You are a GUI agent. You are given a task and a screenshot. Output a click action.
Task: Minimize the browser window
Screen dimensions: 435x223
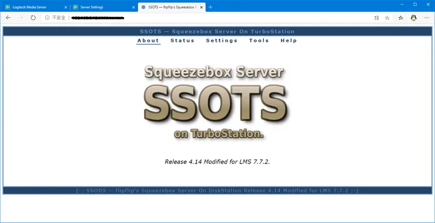[x=402, y=5]
